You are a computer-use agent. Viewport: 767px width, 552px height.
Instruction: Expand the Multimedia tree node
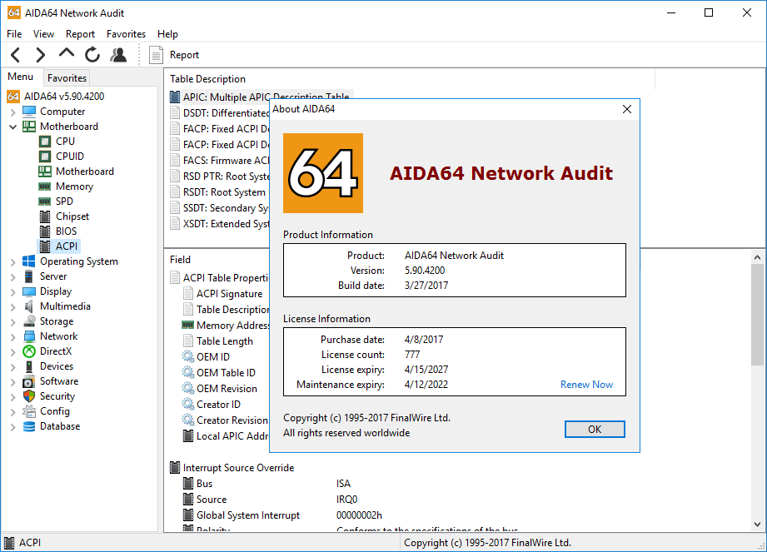12,307
